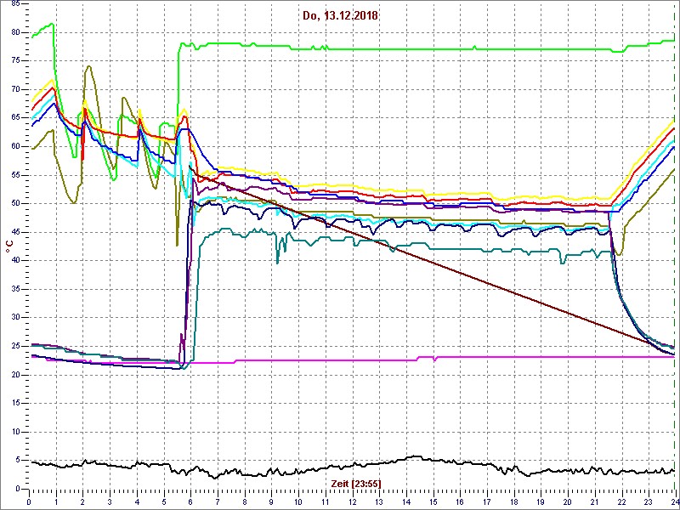The height and width of the screenshot is (510, 680).
Task: Click the "30" value on the temperature axis
Action: pyautogui.click(x=15, y=318)
